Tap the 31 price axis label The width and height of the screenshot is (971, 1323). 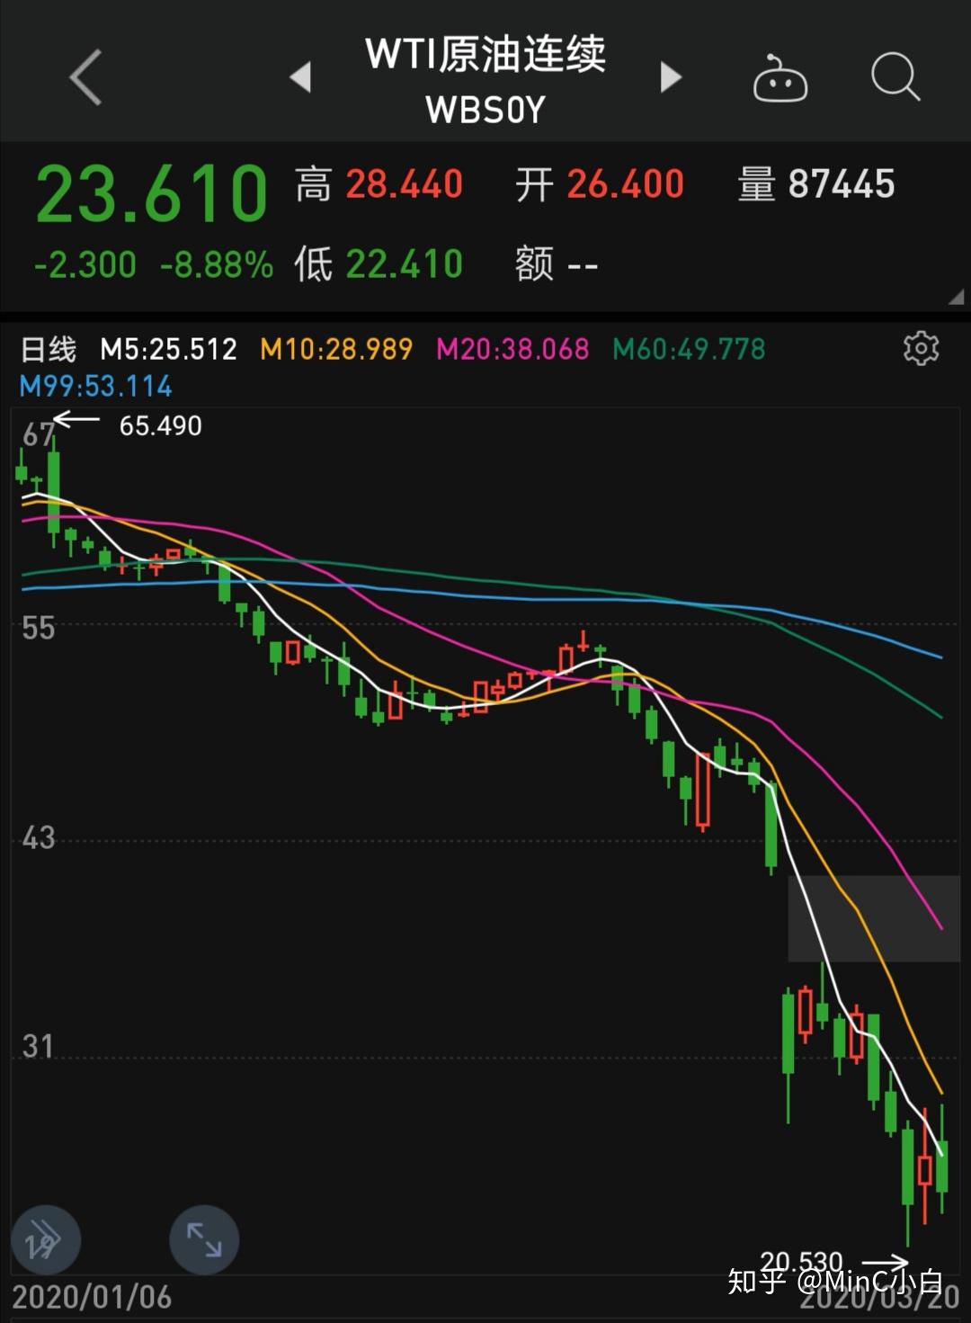(39, 1047)
